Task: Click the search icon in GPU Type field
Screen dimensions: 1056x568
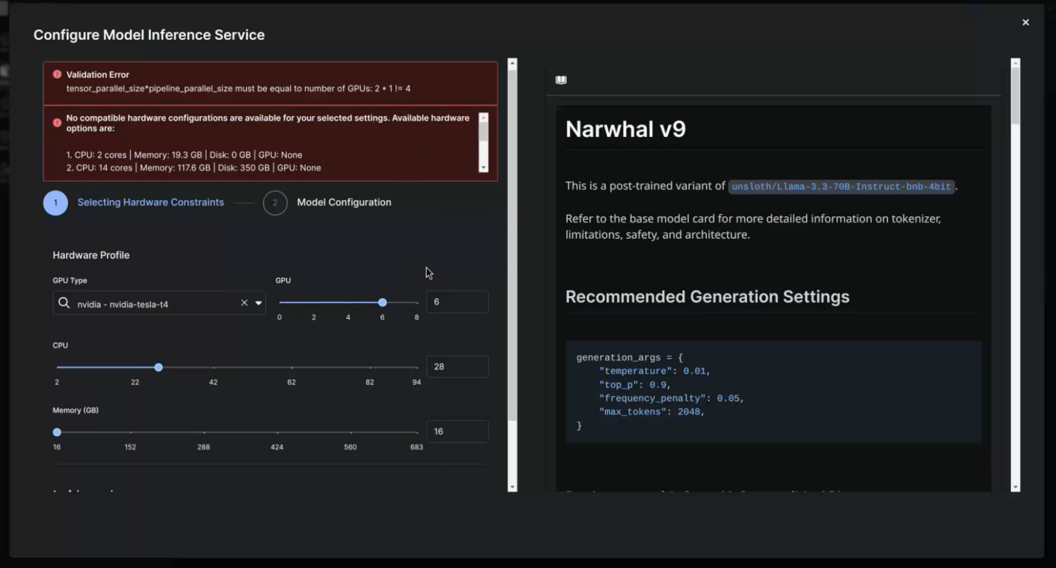Action: [x=64, y=303]
